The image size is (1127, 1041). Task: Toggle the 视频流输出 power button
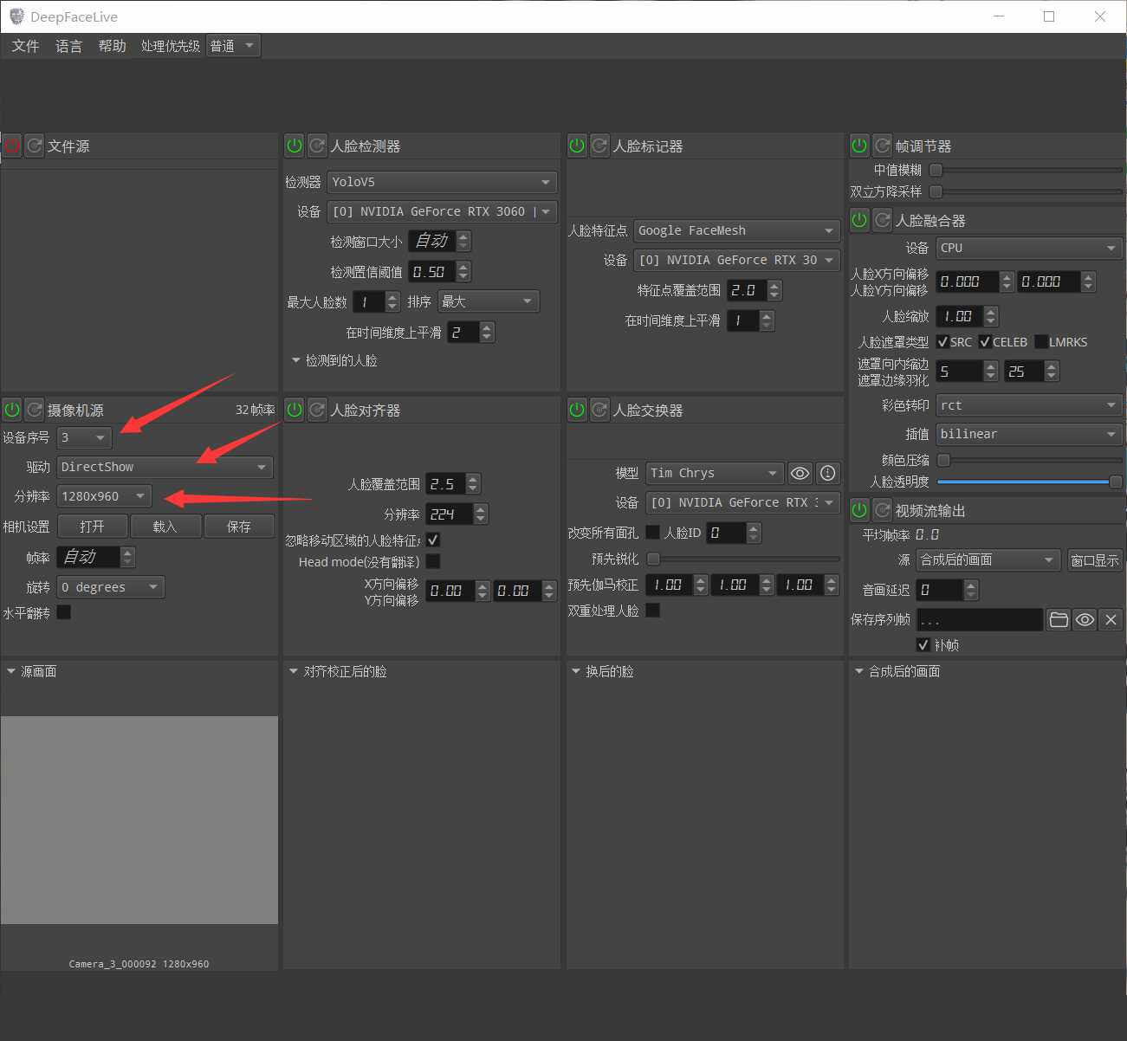(x=859, y=510)
